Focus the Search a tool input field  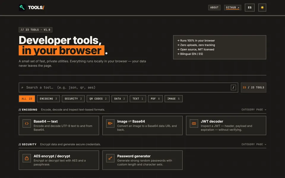[x=128, y=87]
